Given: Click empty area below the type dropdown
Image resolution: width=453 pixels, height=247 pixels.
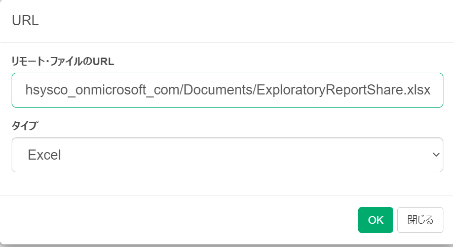Looking at the screenshot, I should pyautogui.click(x=228, y=183).
